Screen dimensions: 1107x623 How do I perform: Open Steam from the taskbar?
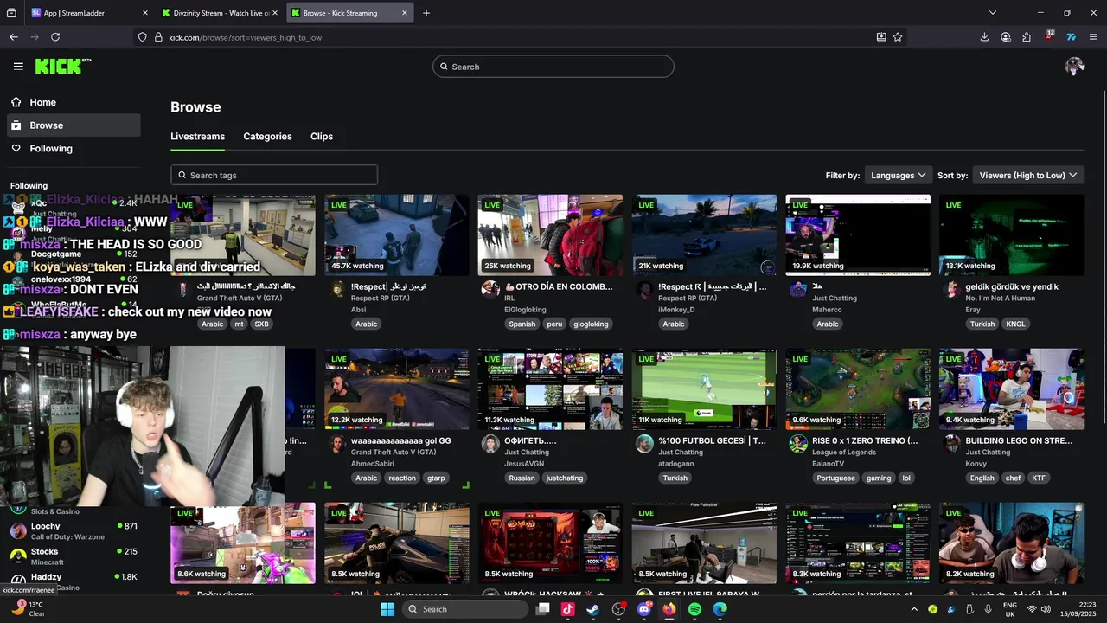pyautogui.click(x=592, y=609)
